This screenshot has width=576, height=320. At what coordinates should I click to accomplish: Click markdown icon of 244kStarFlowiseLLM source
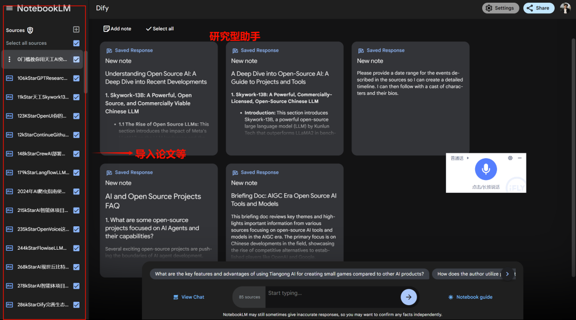[x=10, y=248]
